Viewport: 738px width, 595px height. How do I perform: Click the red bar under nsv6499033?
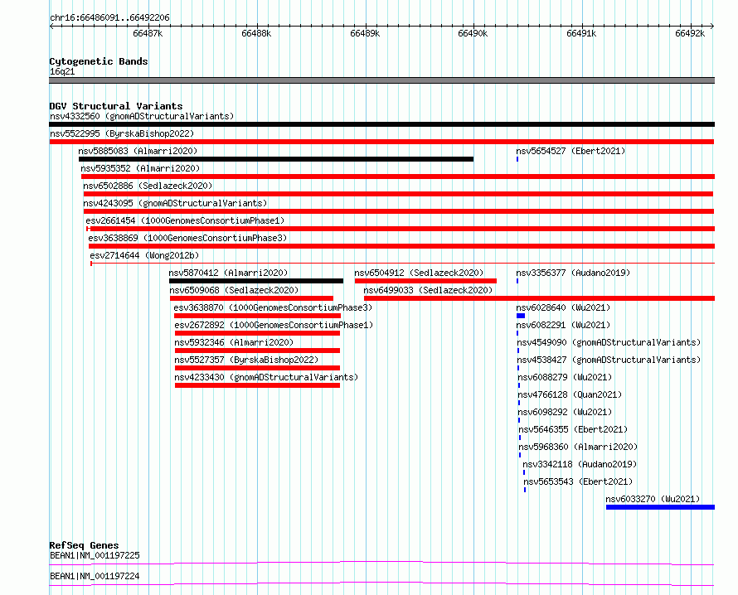(x=539, y=298)
